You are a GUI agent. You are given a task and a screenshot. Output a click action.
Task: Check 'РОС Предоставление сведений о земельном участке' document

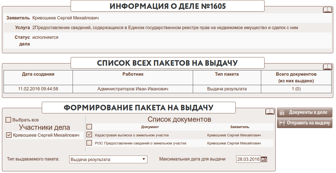pos(89,143)
